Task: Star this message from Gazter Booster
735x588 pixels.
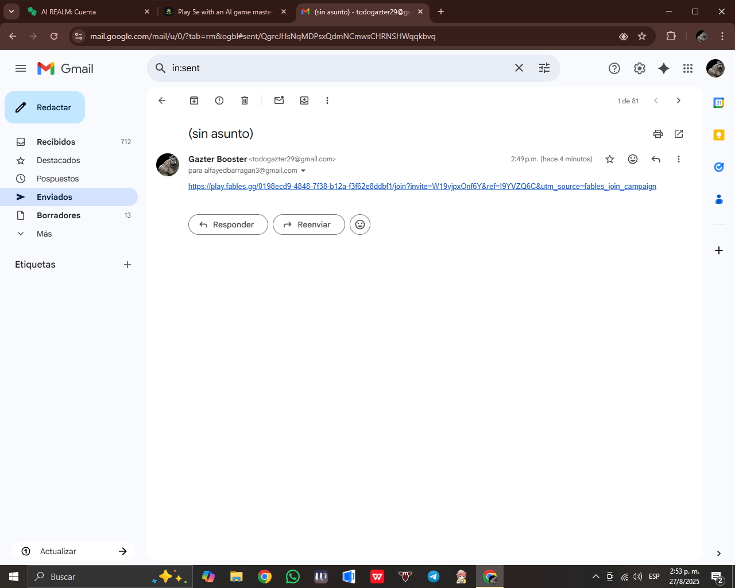Action: tap(610, 159)
